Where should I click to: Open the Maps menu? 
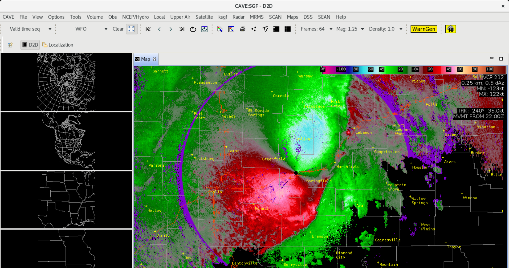click(292, 17)
